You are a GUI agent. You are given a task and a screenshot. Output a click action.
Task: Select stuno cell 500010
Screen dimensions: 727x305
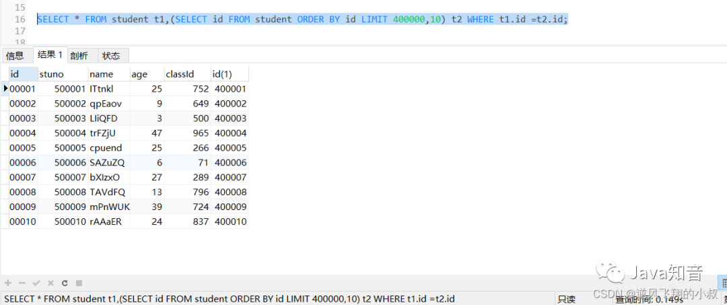(x=63, y=222)
